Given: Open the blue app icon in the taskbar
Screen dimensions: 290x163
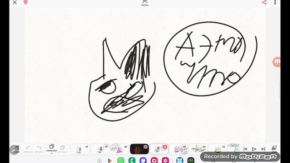Looking at the screenshot, I should click(x=179, y=160).
